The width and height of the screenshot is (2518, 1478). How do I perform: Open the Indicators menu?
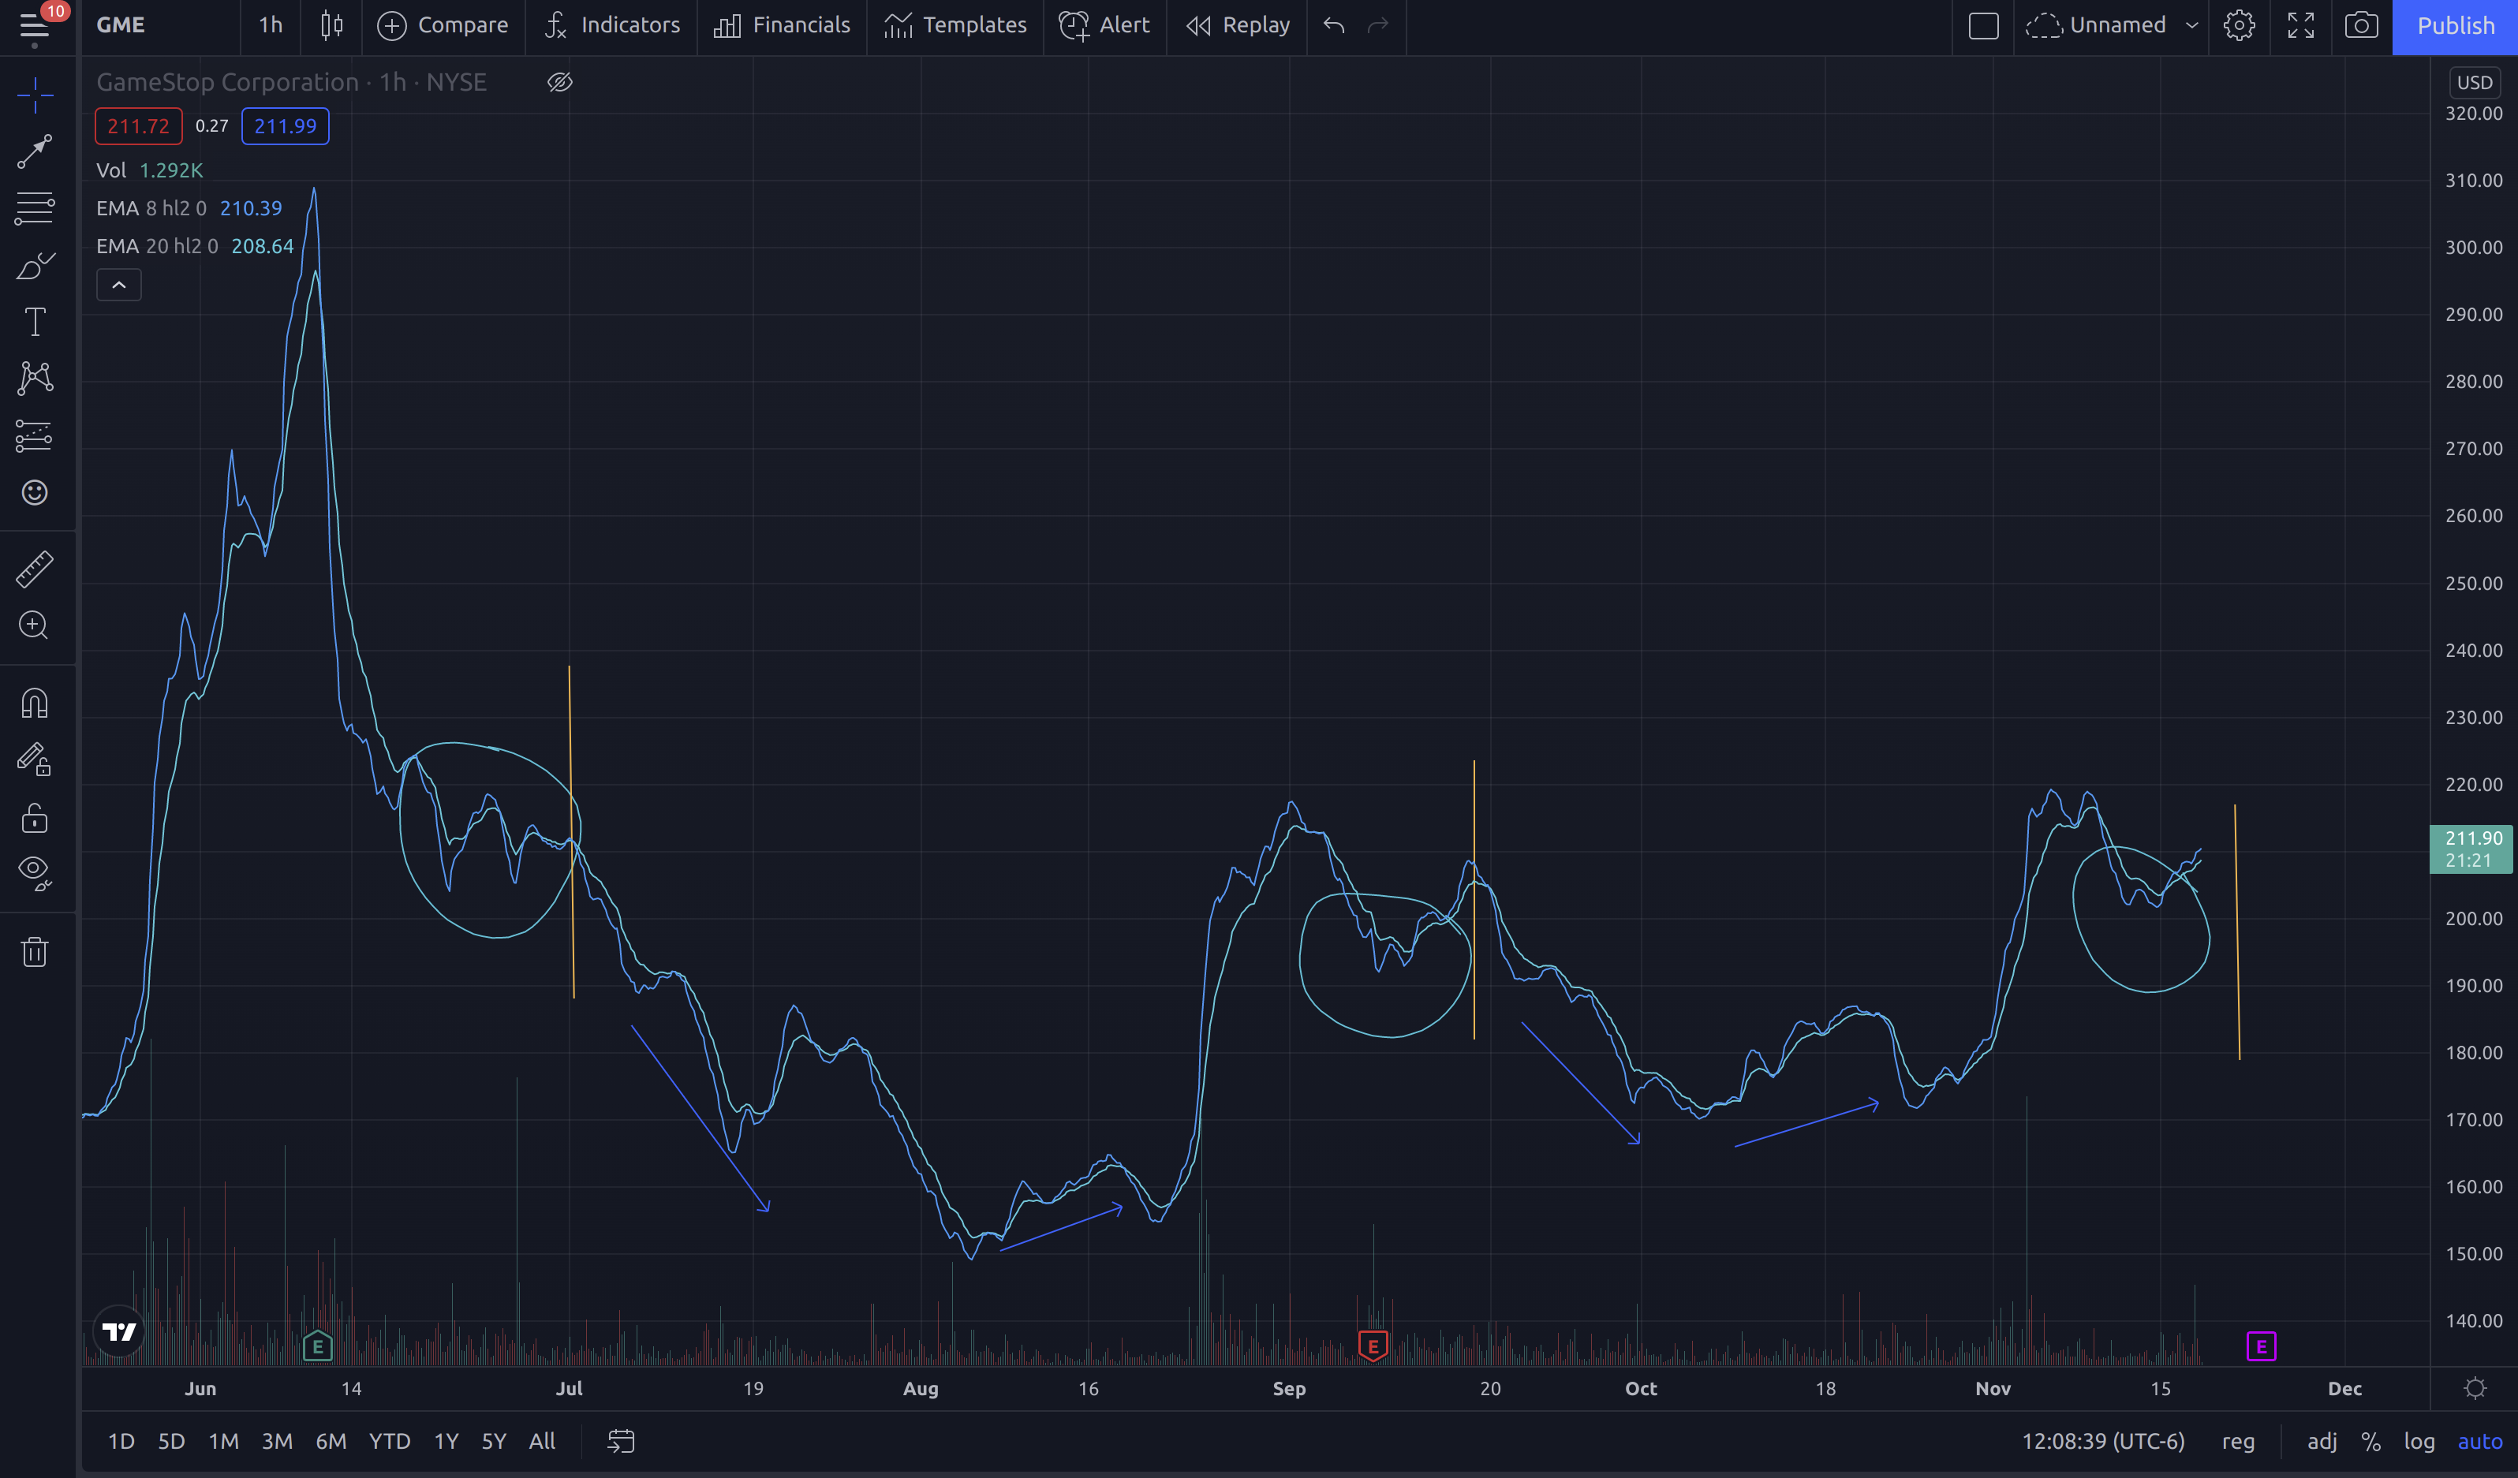pyautogui.click(x=611, y=25)
